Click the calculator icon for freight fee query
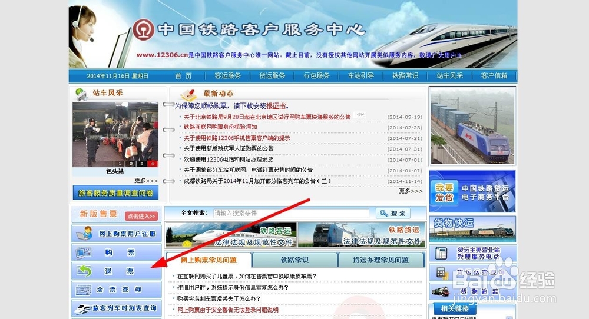The width and height of the screenshot is (589, 319). click(442, 273)
